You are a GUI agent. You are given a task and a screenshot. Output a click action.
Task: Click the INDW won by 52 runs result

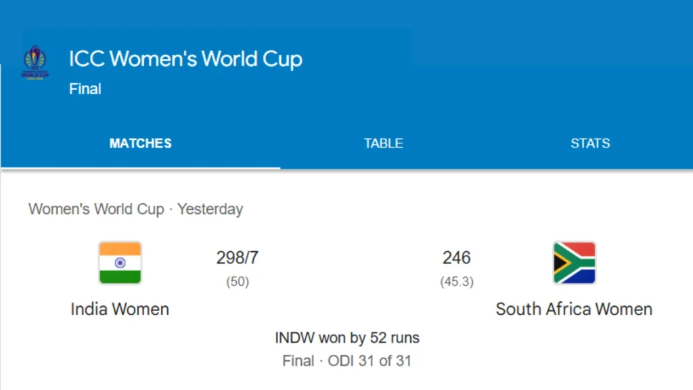347,337
